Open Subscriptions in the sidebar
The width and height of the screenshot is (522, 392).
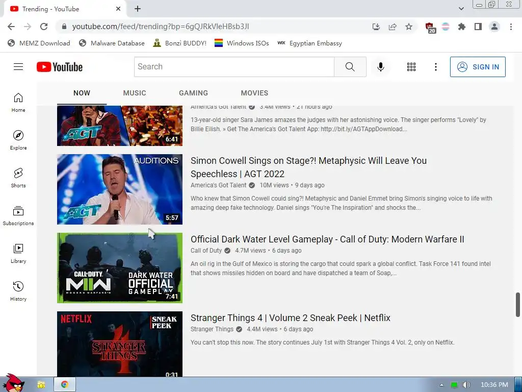point(18,216)
